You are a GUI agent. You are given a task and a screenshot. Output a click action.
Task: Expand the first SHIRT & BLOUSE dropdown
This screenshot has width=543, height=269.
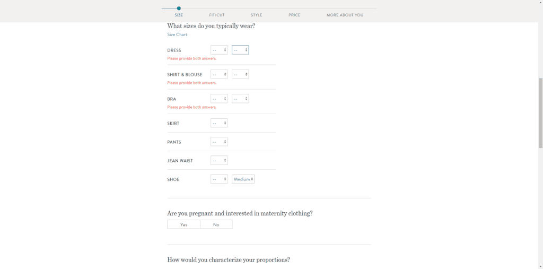coord(219,74)
